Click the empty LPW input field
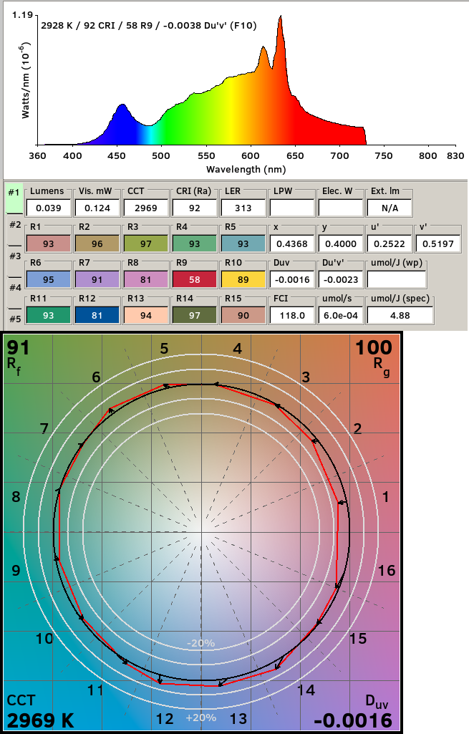Viewport: 469px width, 734px height. point(292,208)
